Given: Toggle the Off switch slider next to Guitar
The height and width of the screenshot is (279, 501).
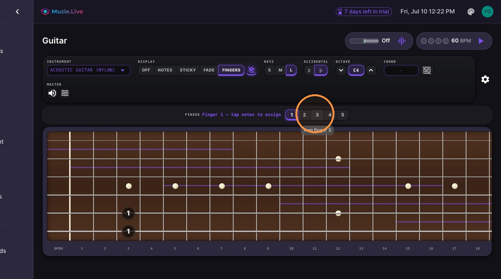Looking at the screenshot, I should click(x=364, y=41).
